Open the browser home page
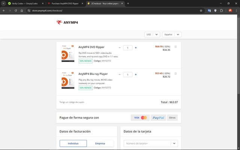Image resolution: width=240 pixels, height=150 pixels. tap(22, 10)
